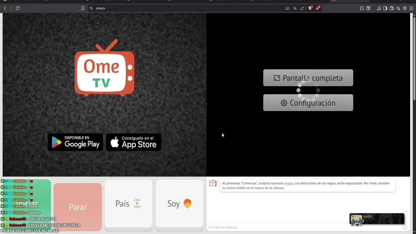Open the Leo AI sparkle icon
The image size is (416, 234).
(398, 8)
